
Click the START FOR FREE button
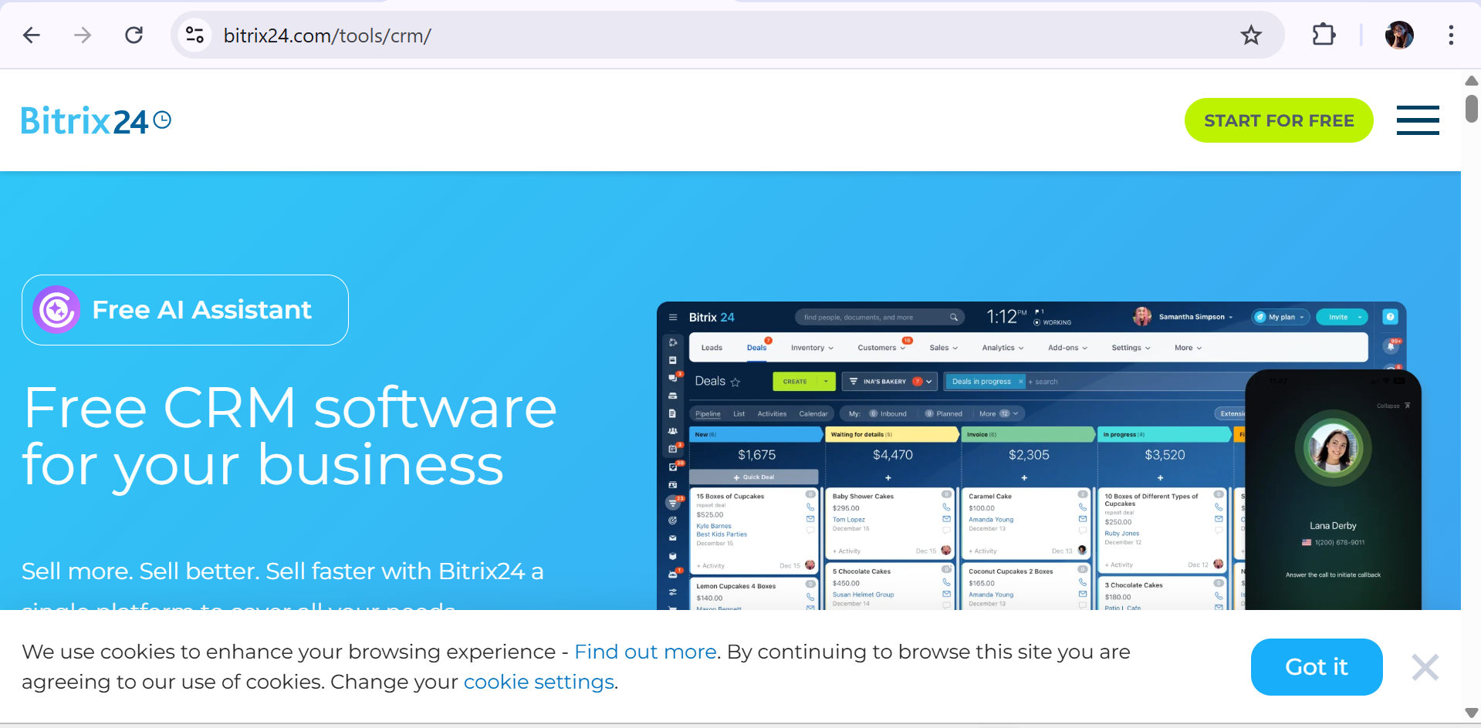[1279, 120]
